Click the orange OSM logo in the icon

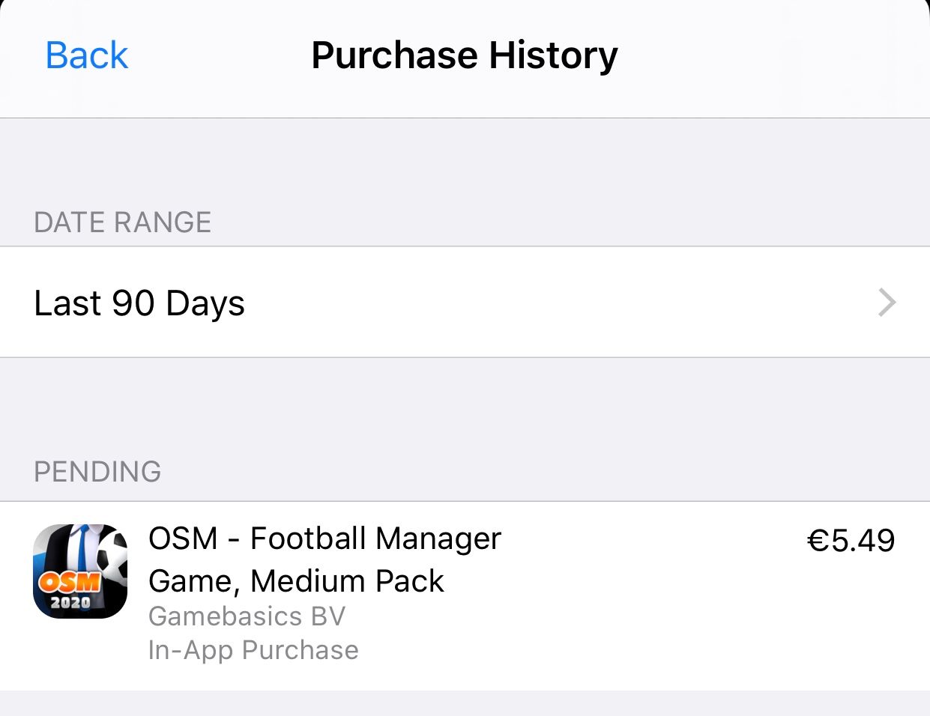click(70, 581)
